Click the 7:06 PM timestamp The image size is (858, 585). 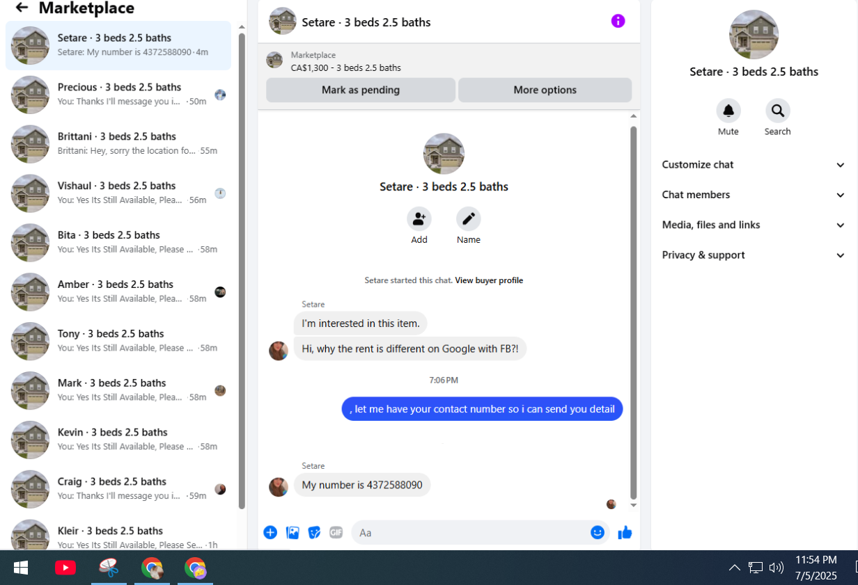pyautogui.click(x=444, y=380)
